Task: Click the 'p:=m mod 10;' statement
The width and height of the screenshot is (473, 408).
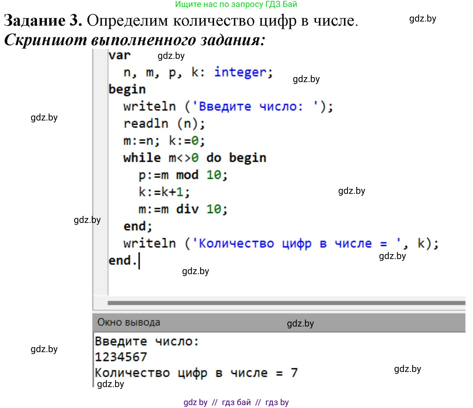Action: 183,175
